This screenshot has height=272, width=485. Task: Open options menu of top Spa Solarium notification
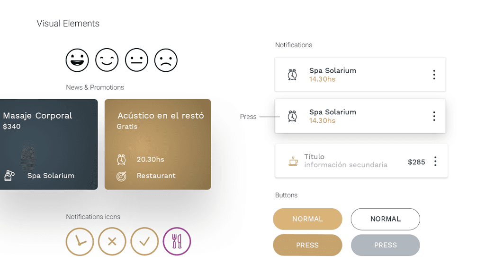(434, 75)
